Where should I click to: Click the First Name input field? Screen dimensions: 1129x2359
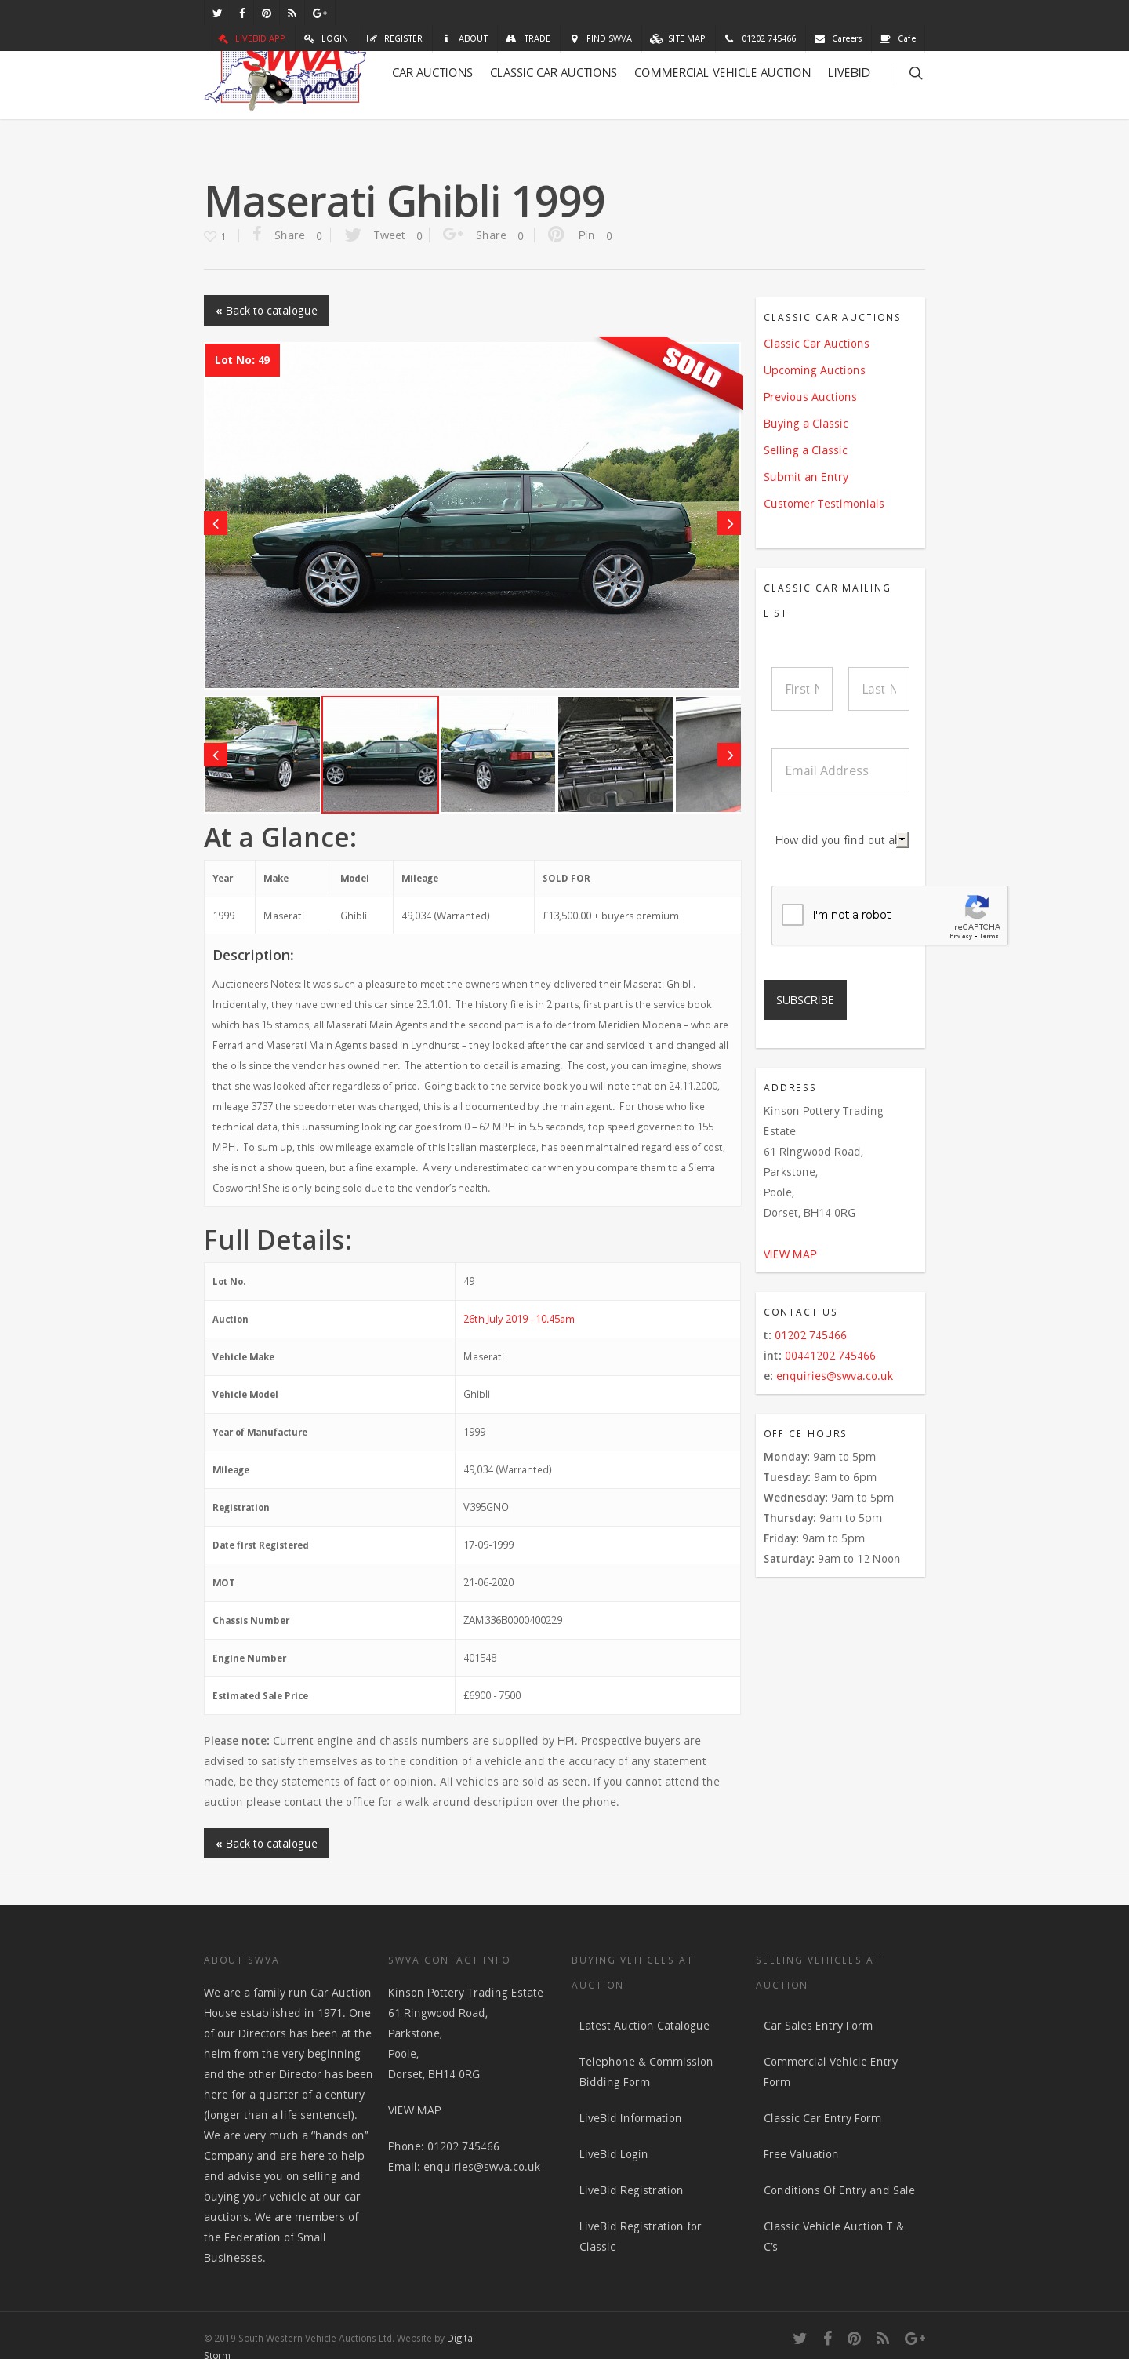(x=801, y=689)
